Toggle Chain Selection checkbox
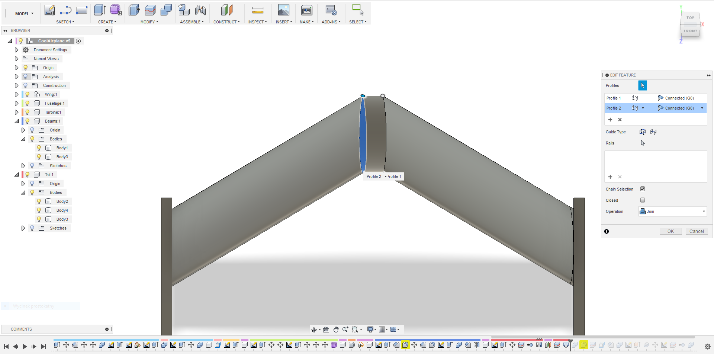This screenshot has width=714, height=354. point(643,189)
